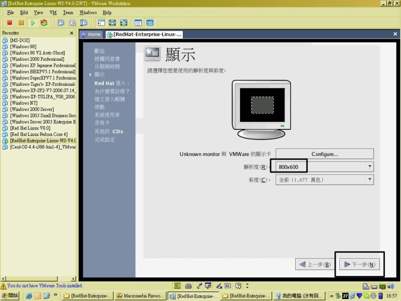Click the sound device status icon

click(x=390, y=286)
